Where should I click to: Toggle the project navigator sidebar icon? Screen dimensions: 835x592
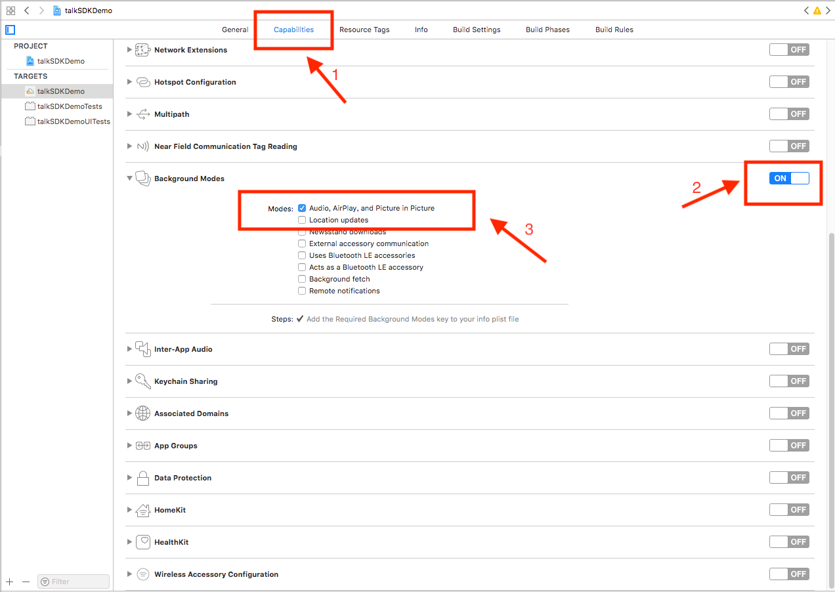(x=10, y=30)
